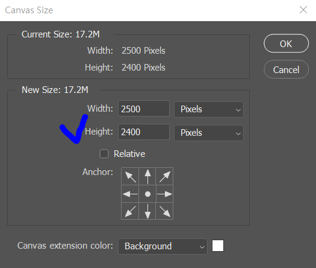Open the white canvas extension color swatch

click(218, 246)
